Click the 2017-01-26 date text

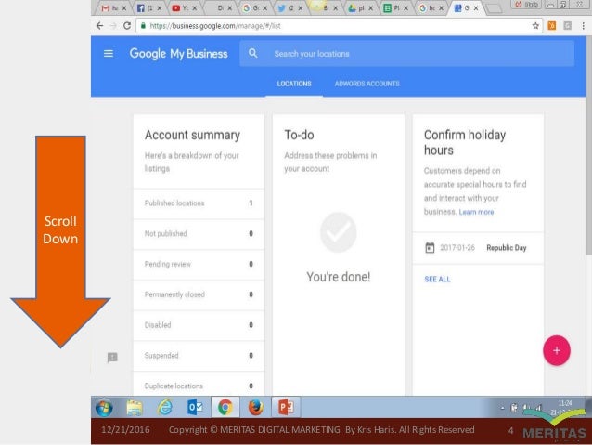point(457,248)
